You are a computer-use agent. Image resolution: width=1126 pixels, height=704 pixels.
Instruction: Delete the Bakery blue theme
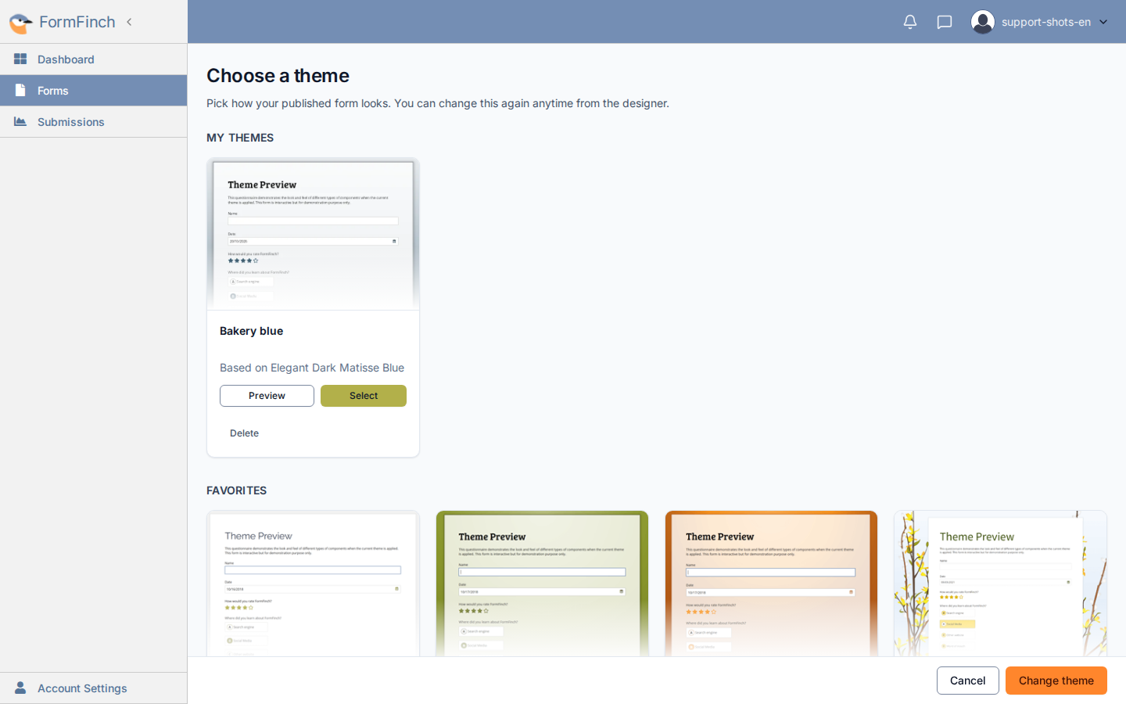pos(244,433)
